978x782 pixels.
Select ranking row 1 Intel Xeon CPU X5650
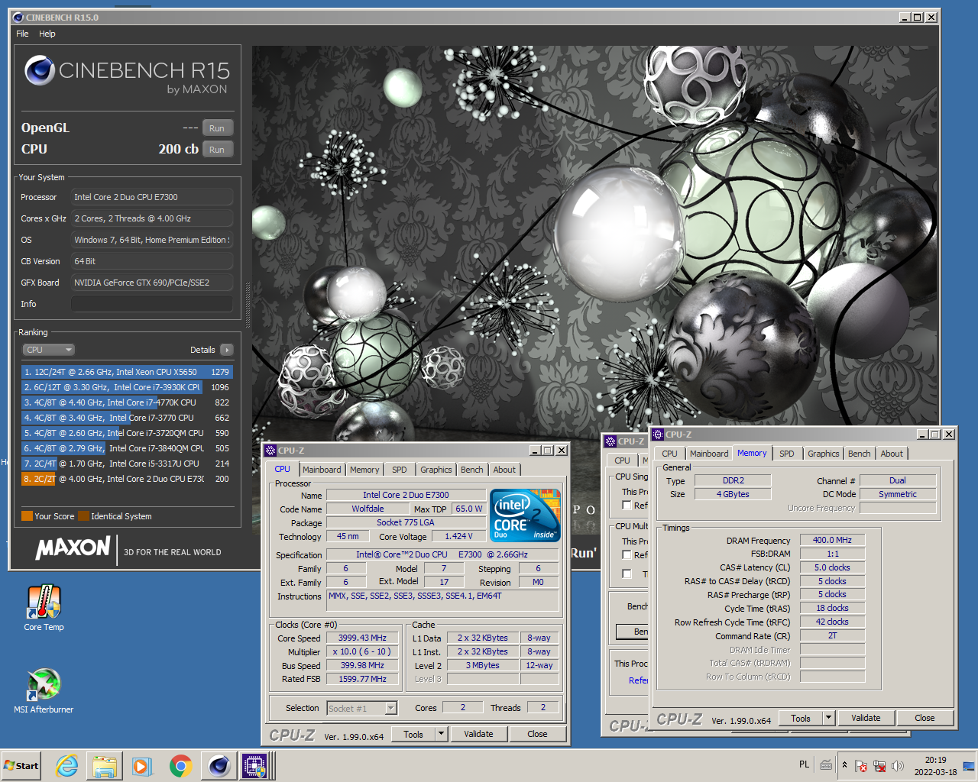pyautogui.click(x=127, y=372)
